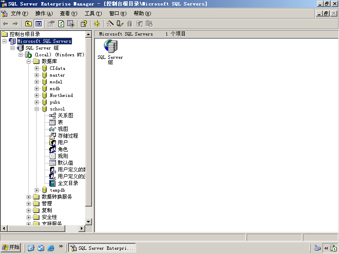The image size is (339, 254).
Task: Expand the tempdb database node
Action: (36, 190)
